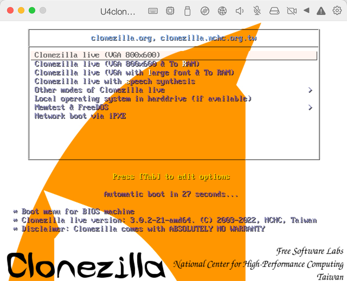Click the Free Software Labs text
Viewport: 347px width, 281px height.
point(310,251)
